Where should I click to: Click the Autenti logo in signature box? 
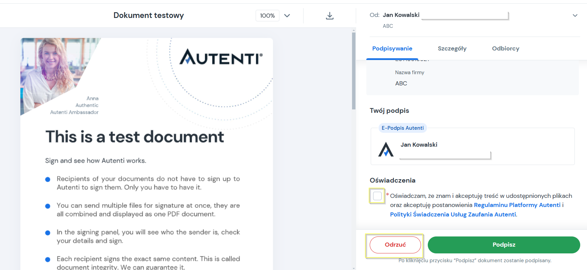386,149
